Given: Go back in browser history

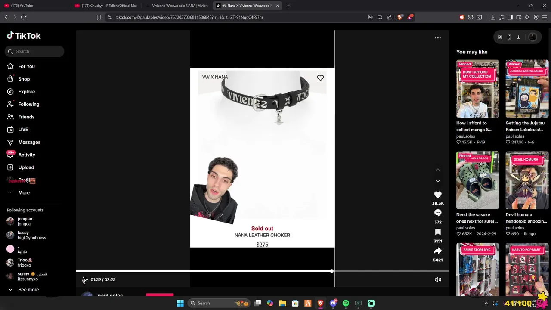Looking at the screenshot, I should tap(6, 17).
